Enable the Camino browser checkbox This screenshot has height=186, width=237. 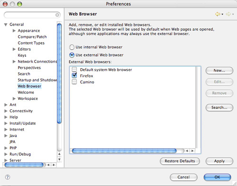click(74, 82)
